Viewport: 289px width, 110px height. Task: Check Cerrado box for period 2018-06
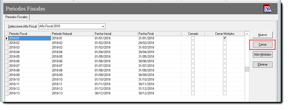point(193,61)
